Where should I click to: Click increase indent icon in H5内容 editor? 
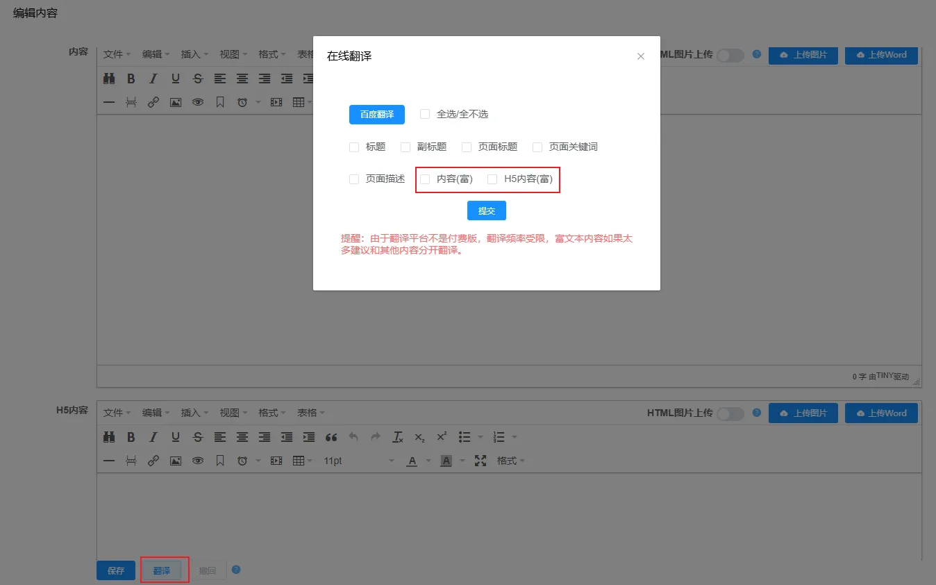309,437
